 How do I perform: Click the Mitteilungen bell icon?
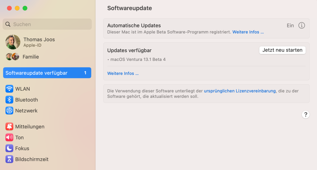(x=9, y=127)
